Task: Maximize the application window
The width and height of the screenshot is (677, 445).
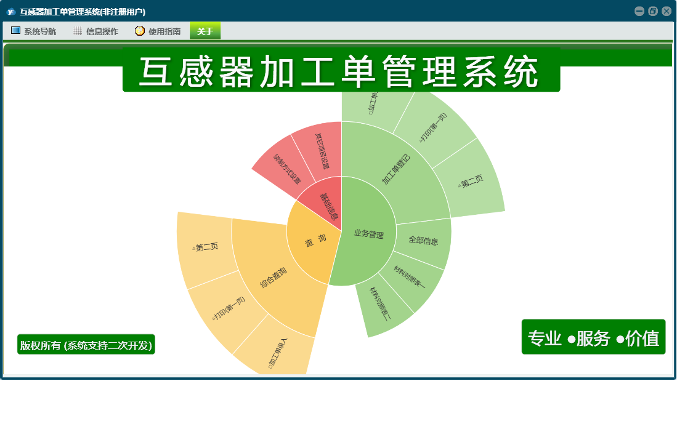Action: click(653, 11)
